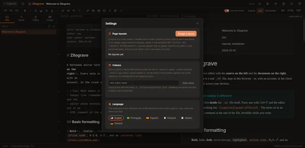This screenshot has height=148, width=305.
Task: Apply H2 heading from the toolbar
Action: pyautogui.click(x=11, y=11)
